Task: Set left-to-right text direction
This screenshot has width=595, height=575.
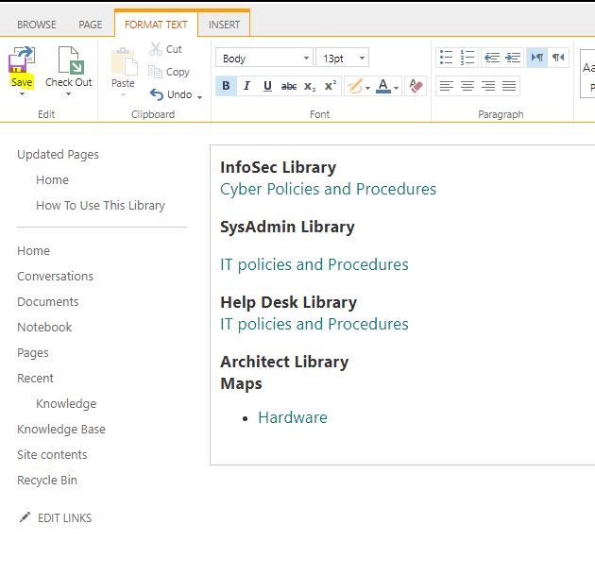Action: pyautogui.click(x=537, y=58)
